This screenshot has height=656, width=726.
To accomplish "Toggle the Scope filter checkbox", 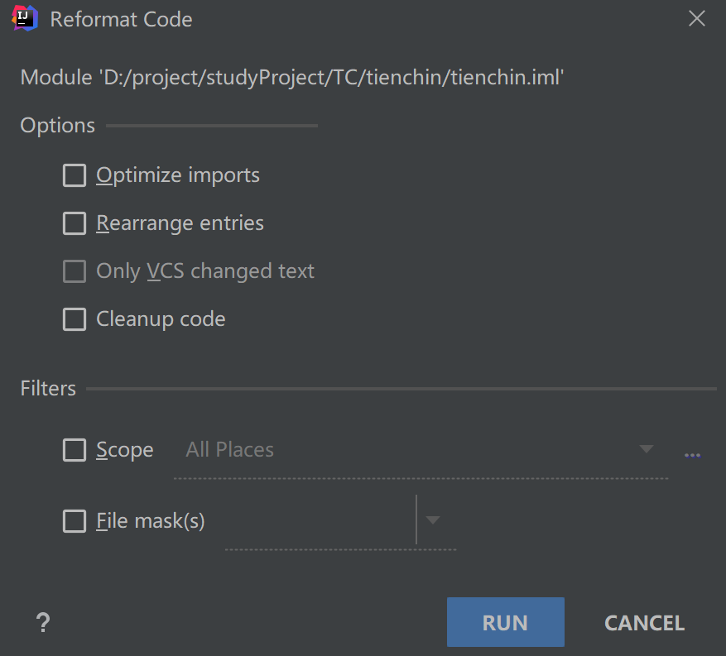I will pyautogui.click(x=75, y=450).
